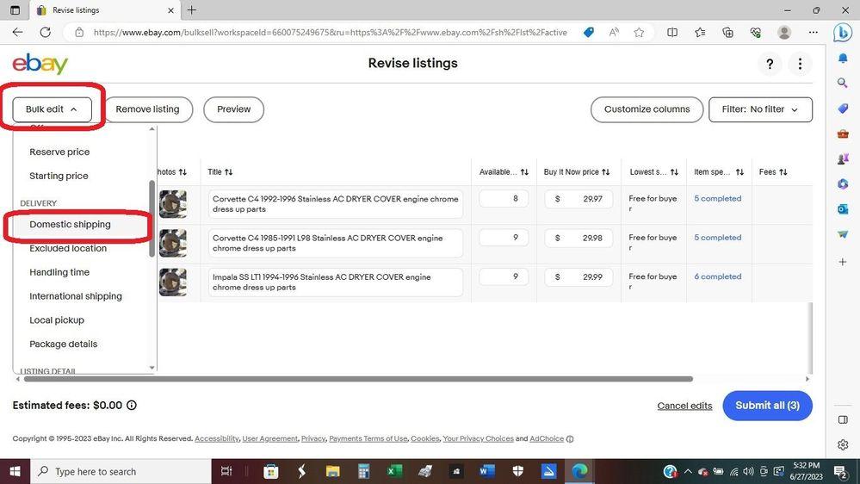Select Handling time menu option
The width and height of the screenshot is (860, 484).
click(x=59, y=272)
